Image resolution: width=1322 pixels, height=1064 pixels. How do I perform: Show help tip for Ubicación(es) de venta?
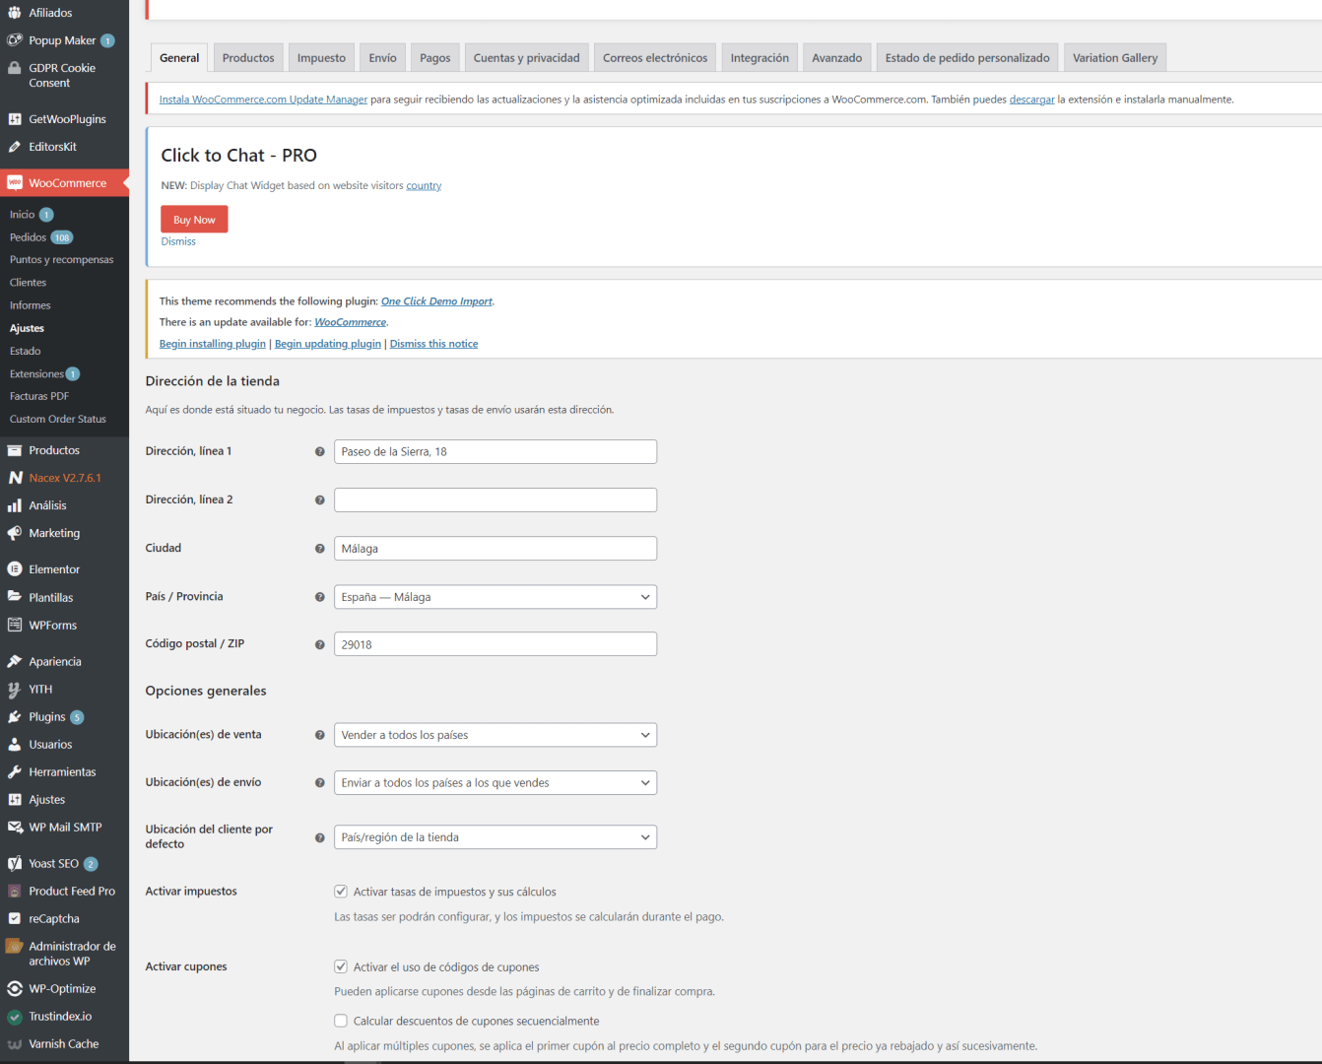click(320, 735)
